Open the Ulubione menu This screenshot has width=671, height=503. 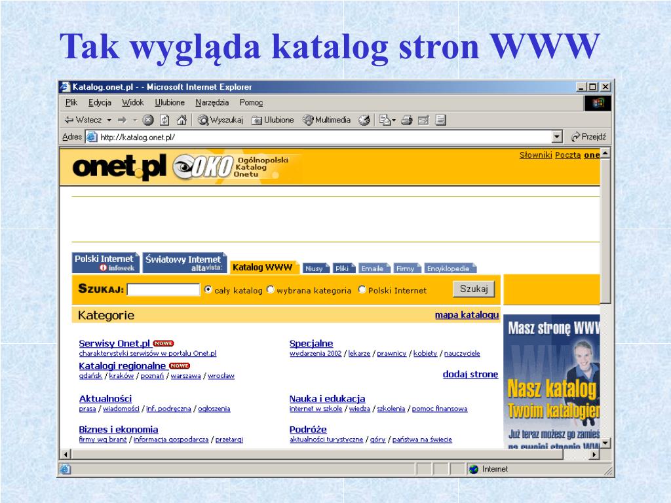pyautogui.click(x=170, y=103)
